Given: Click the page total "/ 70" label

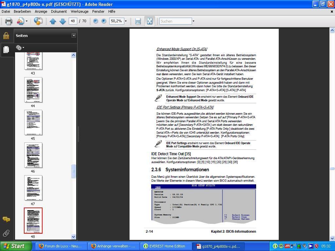Looking at the screenshot, I should [83, 21].
